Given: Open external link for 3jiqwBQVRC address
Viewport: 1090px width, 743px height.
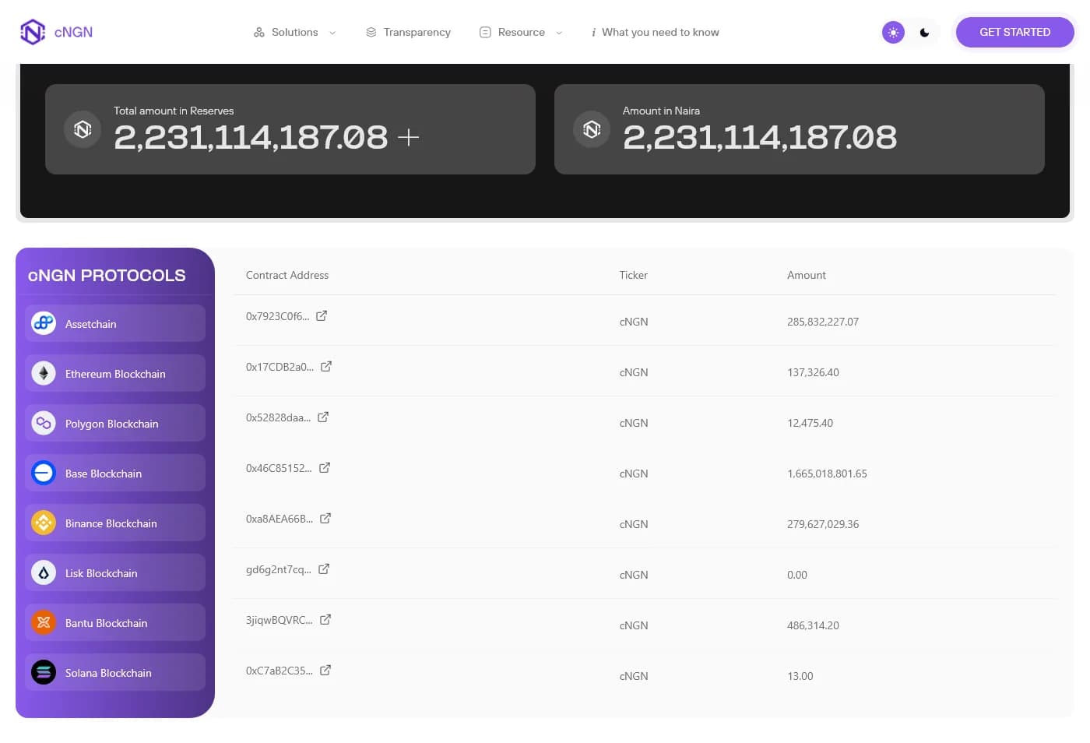Looking at the screenshot, I should tap(325, 619).
